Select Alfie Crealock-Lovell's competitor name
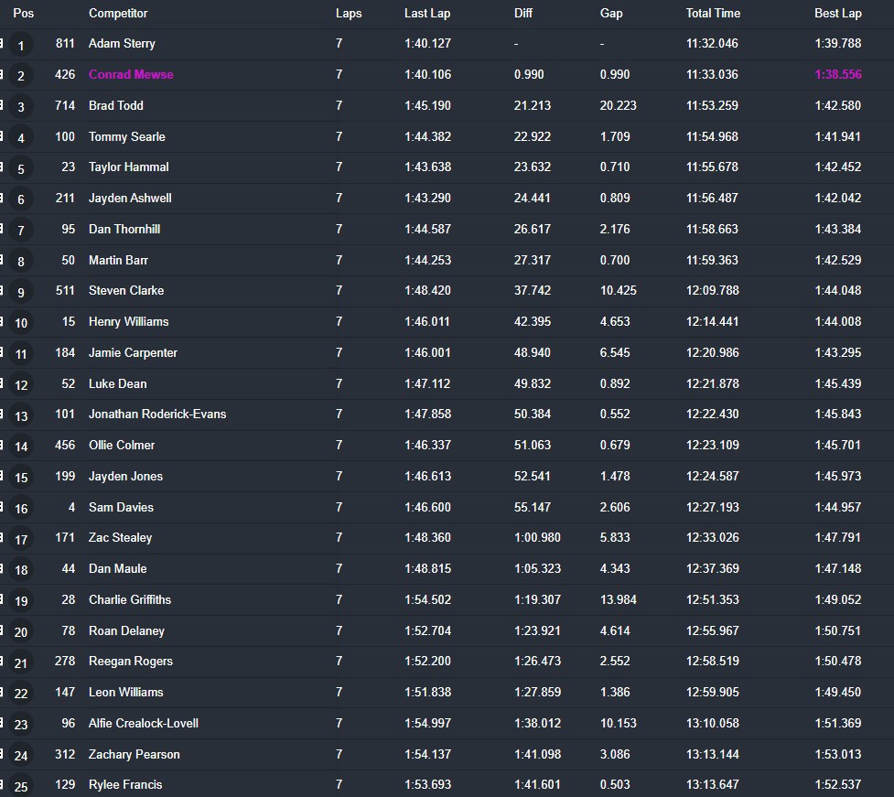The width and height of the screenshot is (894, 797). [144, 723]
